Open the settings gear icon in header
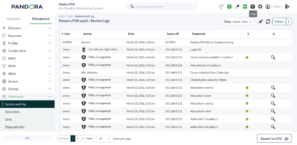The width and height of the screenshot is (297, 145). 260,7
